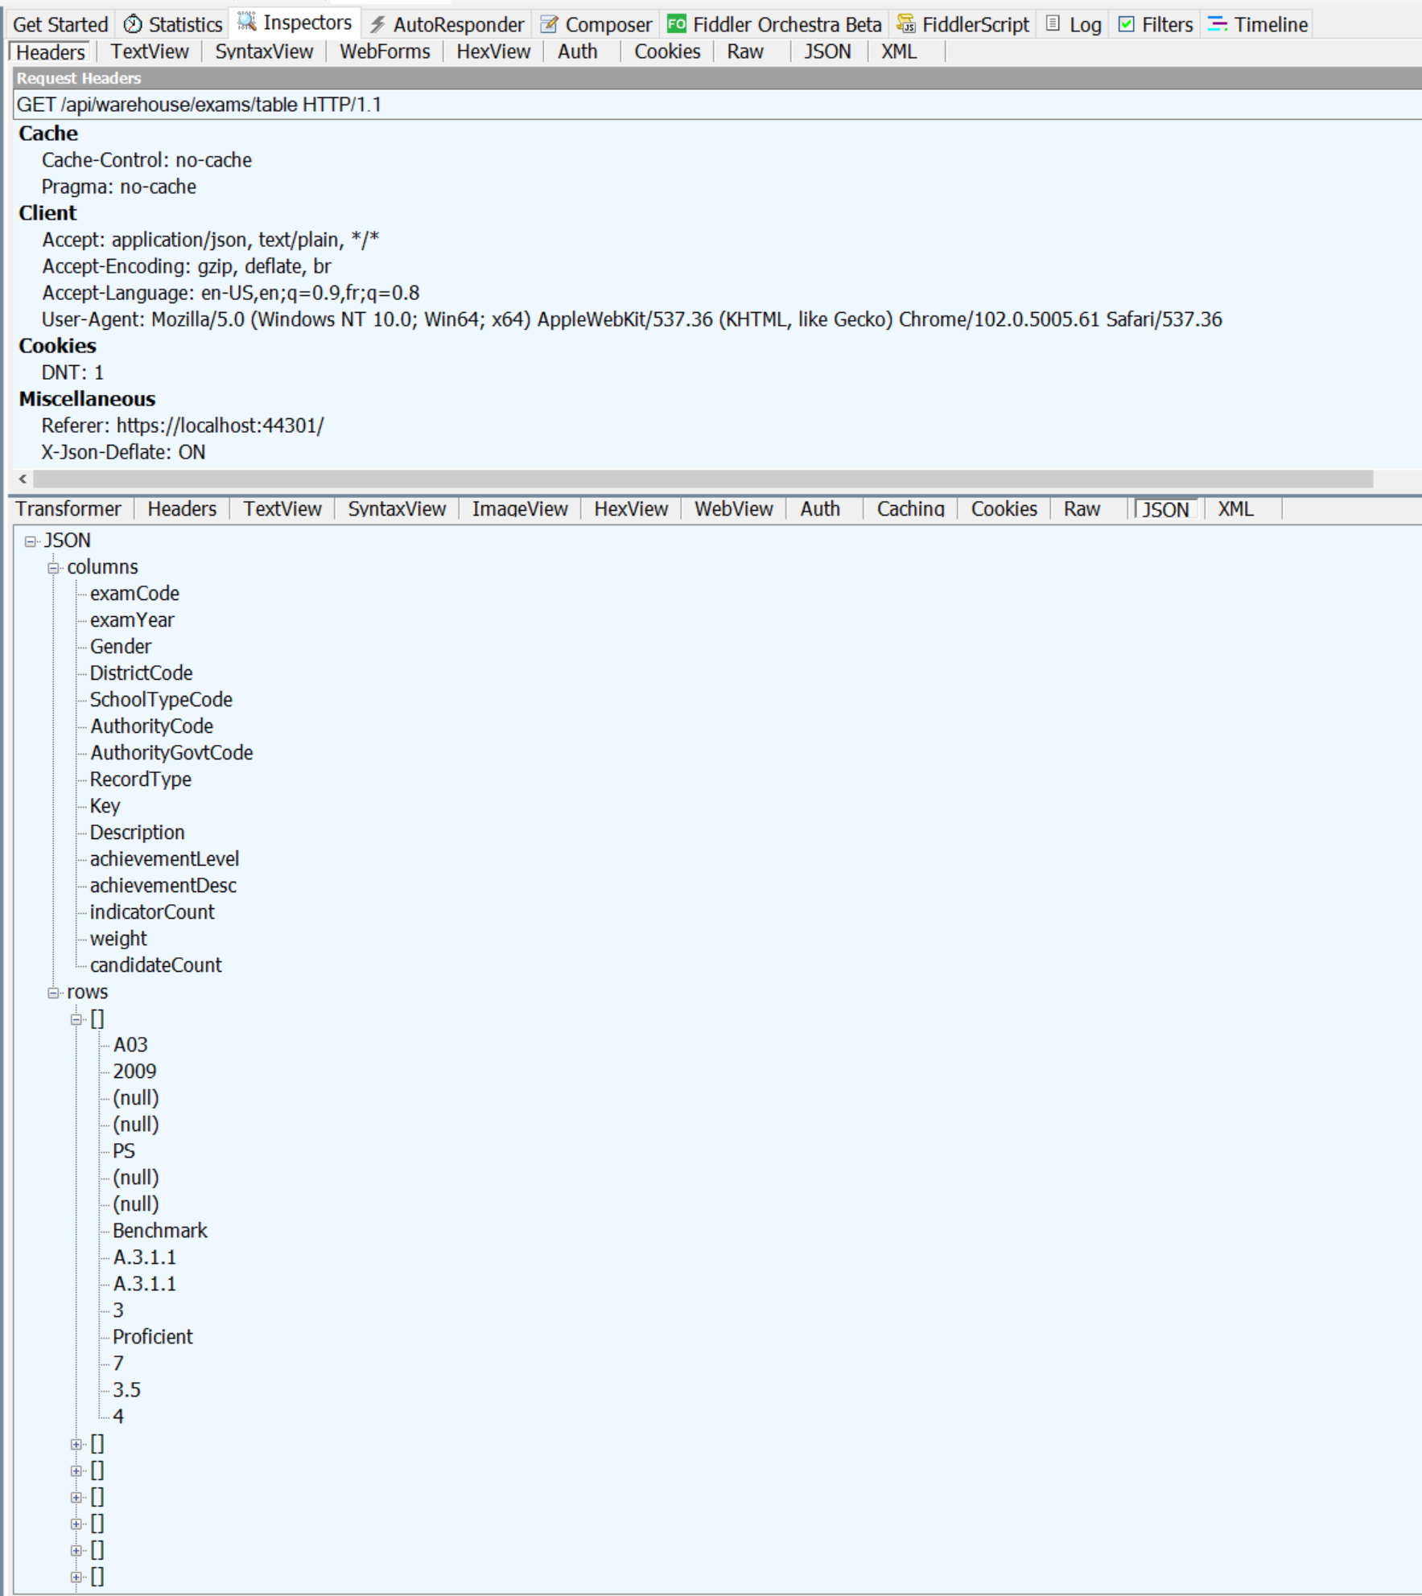The image size is (1422, 1596).
Task: Select the achievementLevel column node
Action: (164, 859)
